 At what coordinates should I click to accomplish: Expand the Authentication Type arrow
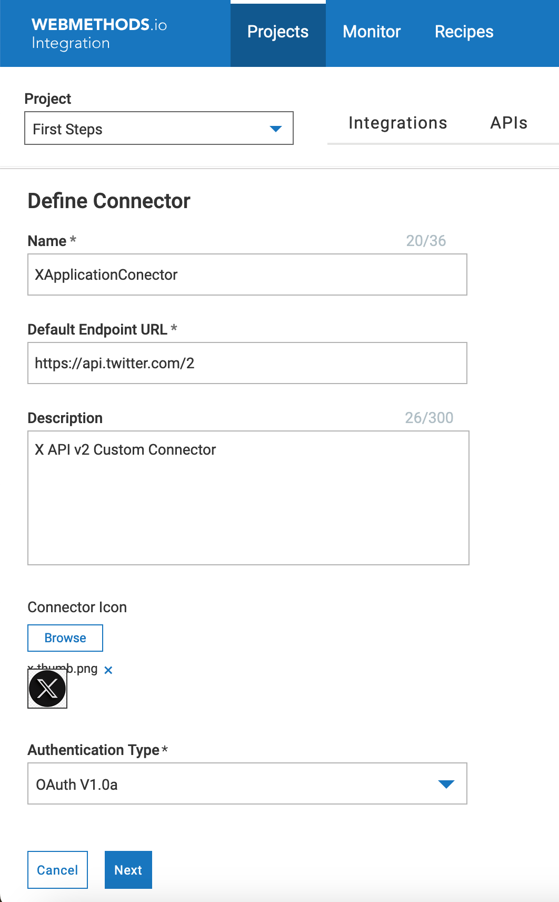tap(446, 784)
